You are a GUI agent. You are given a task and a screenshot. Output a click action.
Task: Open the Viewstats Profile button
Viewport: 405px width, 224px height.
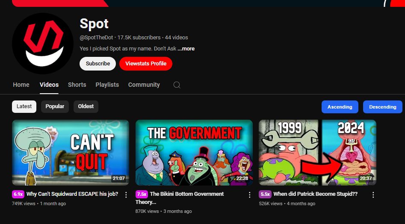[146, 64]
